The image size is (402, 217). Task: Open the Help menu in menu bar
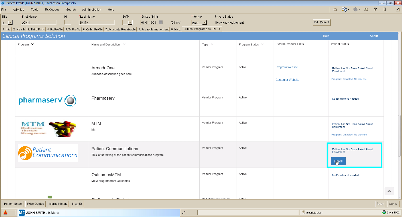(x=111, y=10)
